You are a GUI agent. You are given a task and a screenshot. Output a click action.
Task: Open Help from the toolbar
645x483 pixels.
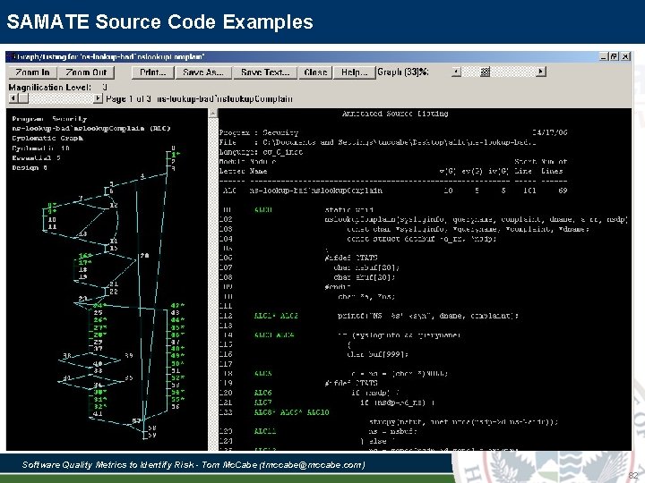(354, 72)
